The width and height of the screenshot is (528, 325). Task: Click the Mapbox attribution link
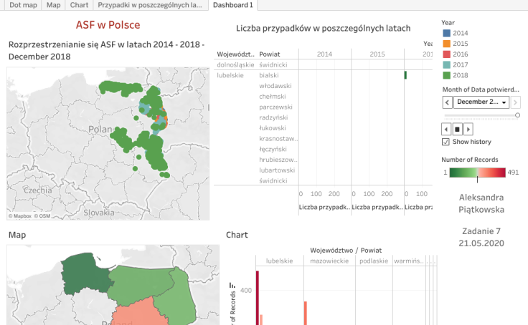[20, 216]
